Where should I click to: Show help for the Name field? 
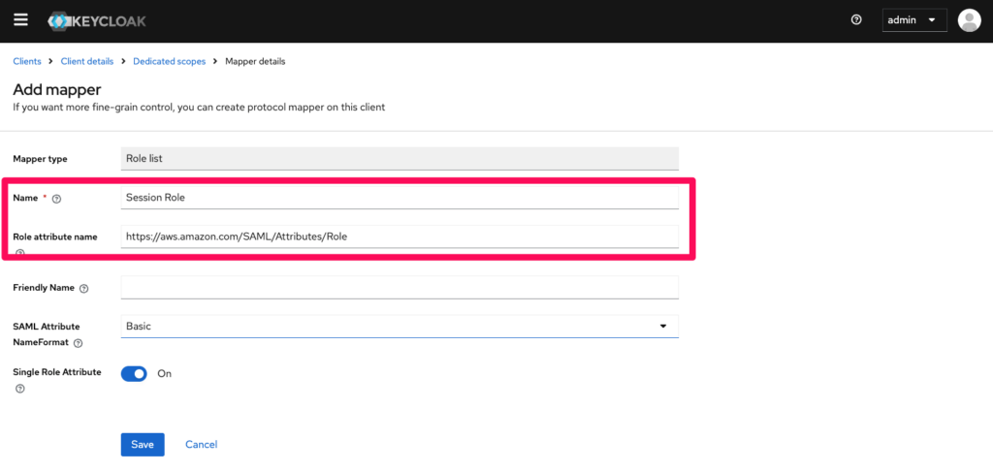(x=56, y=199)
